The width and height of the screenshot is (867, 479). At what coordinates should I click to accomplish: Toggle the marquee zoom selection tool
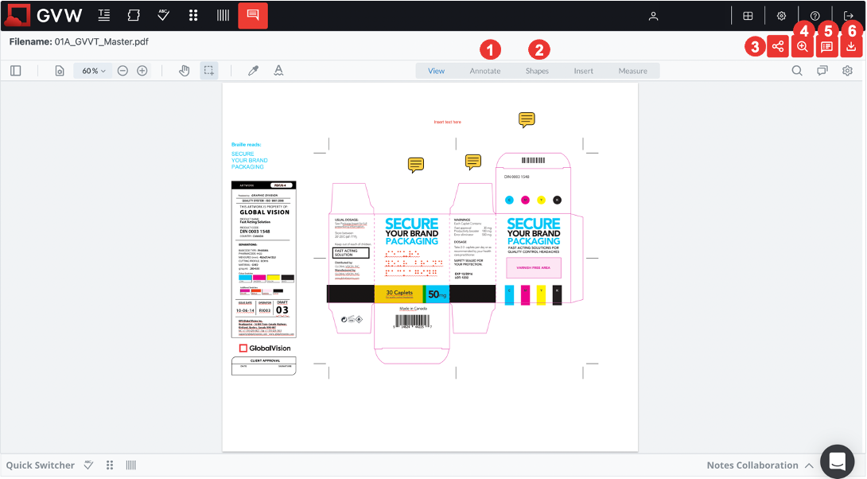pos(208,71)
